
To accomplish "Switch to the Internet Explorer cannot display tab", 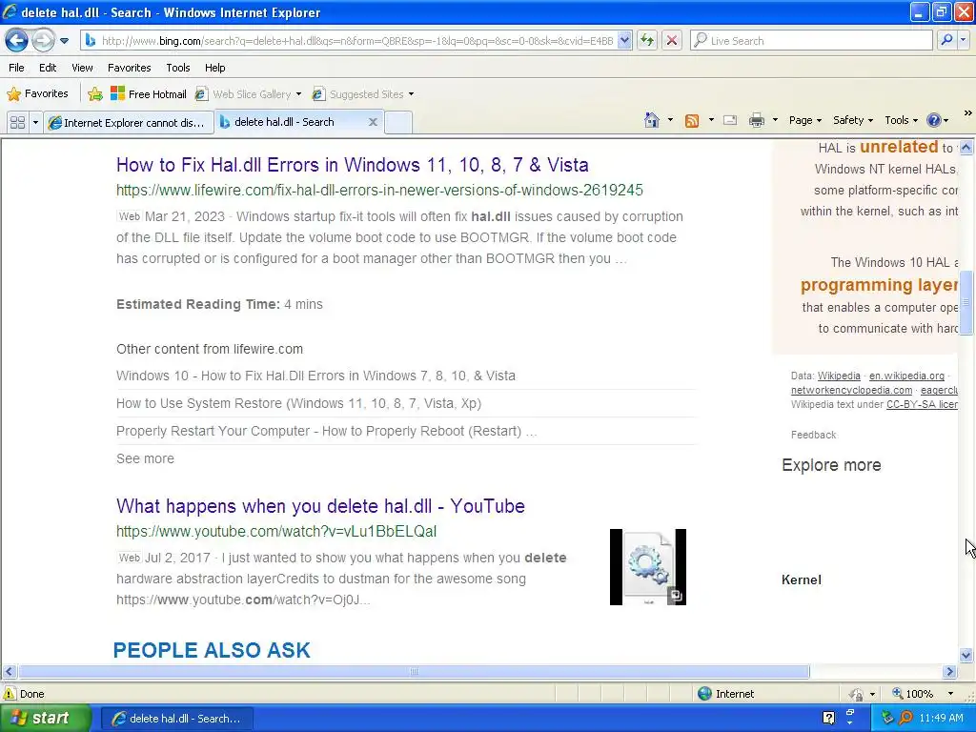I will [x=129, y=123].
